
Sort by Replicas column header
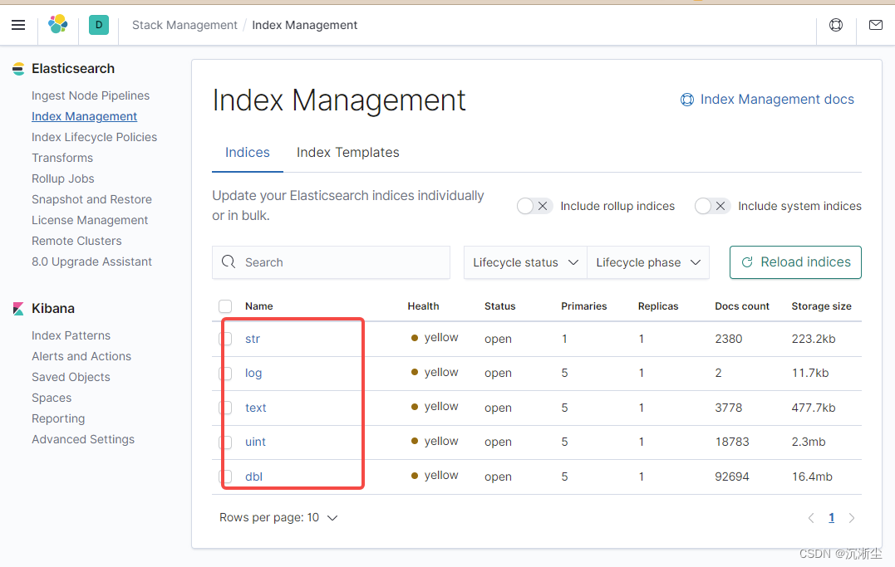pyautogui.click(x=658, y=306)
